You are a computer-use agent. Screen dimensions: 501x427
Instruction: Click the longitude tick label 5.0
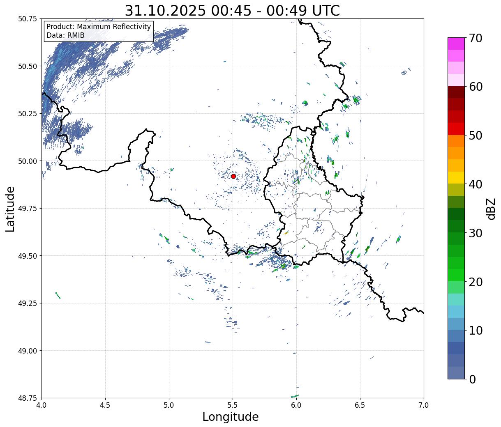pos(169,405)
